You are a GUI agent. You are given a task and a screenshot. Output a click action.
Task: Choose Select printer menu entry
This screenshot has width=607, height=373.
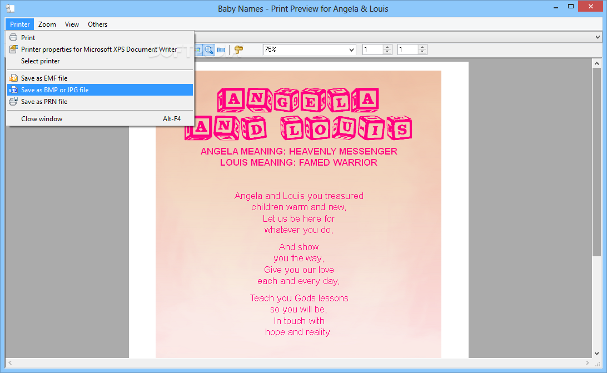click(100, 61)
